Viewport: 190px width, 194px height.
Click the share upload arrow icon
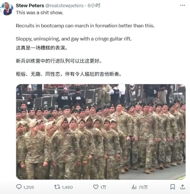coord(183,187)
